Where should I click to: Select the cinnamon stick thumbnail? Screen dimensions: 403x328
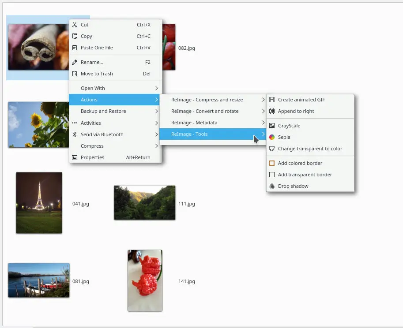38,47
